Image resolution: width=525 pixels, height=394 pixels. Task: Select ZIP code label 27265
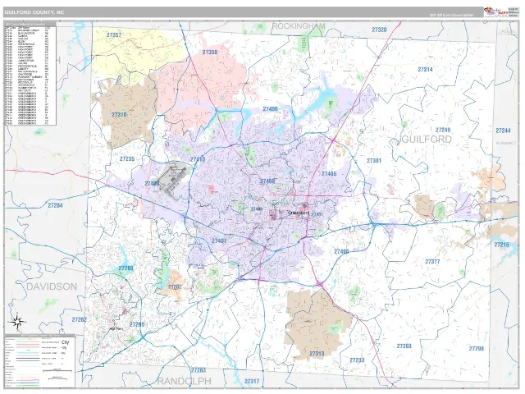click(x=126, y=268)
